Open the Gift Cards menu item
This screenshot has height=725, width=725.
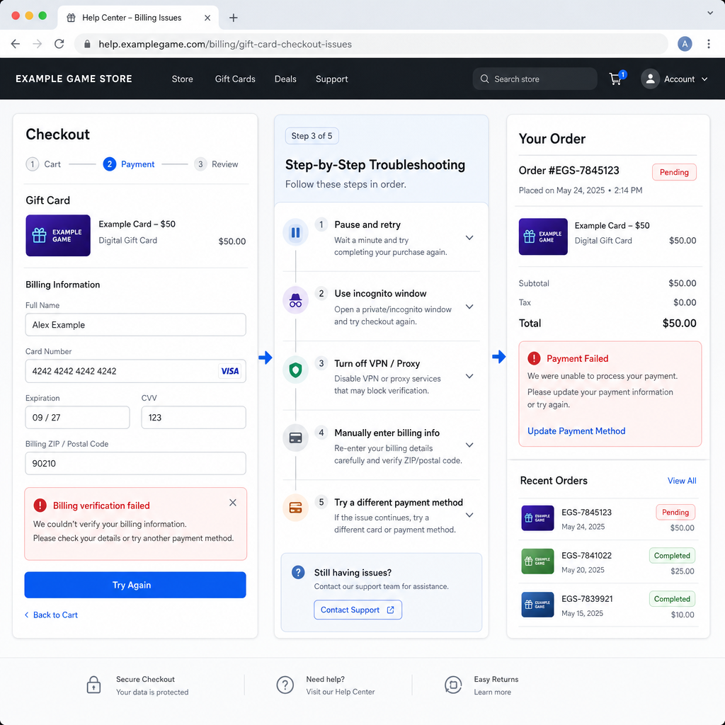(235, 79)
